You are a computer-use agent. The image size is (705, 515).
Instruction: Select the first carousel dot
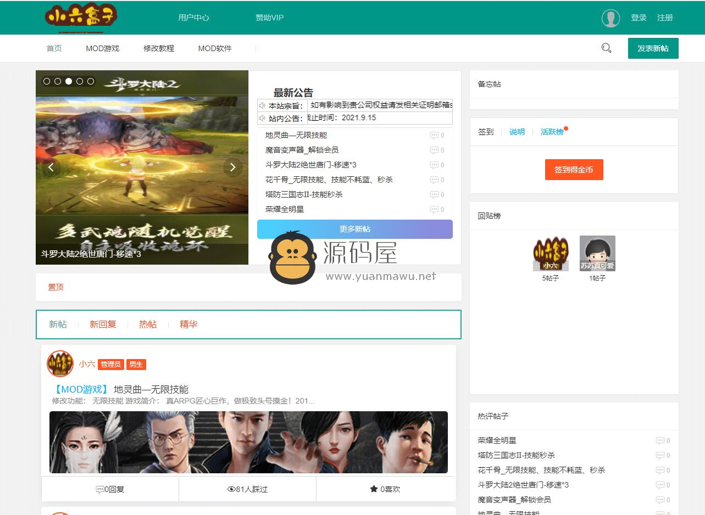tap(47, 81)
